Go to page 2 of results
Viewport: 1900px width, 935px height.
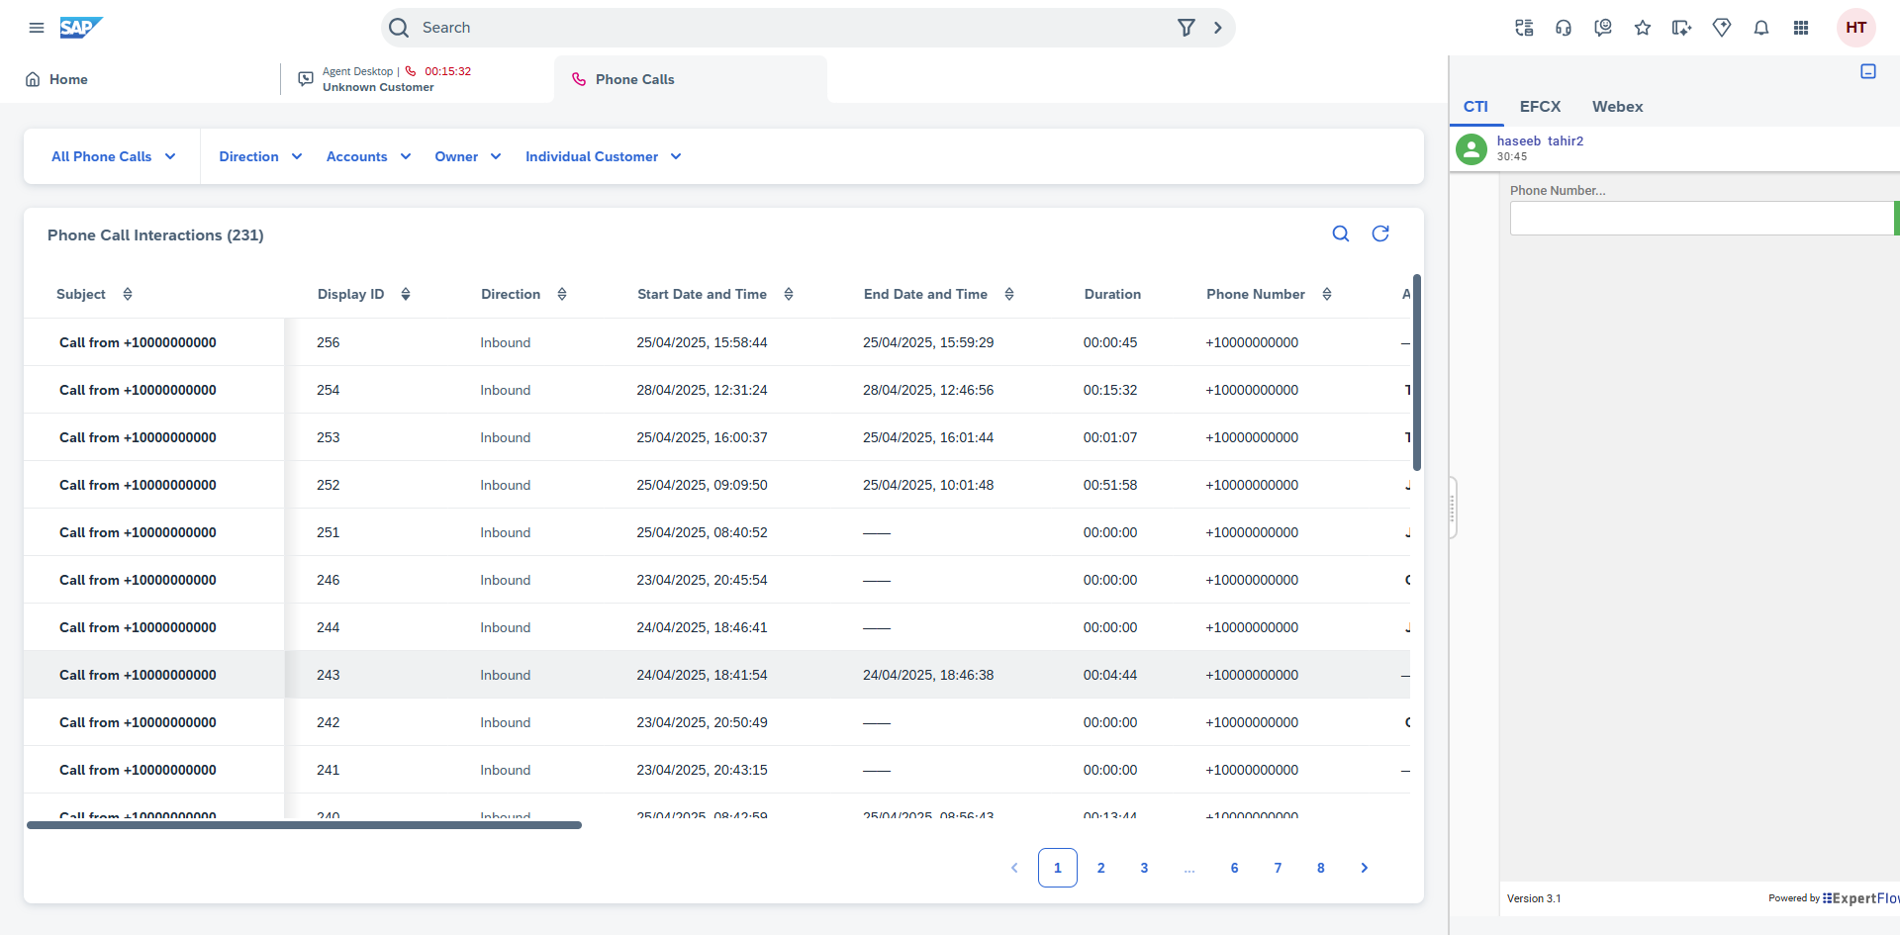(x=1100, y=868)
